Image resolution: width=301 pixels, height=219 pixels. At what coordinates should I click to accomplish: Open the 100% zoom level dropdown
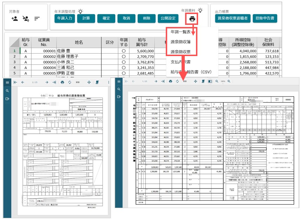[223, 81]
